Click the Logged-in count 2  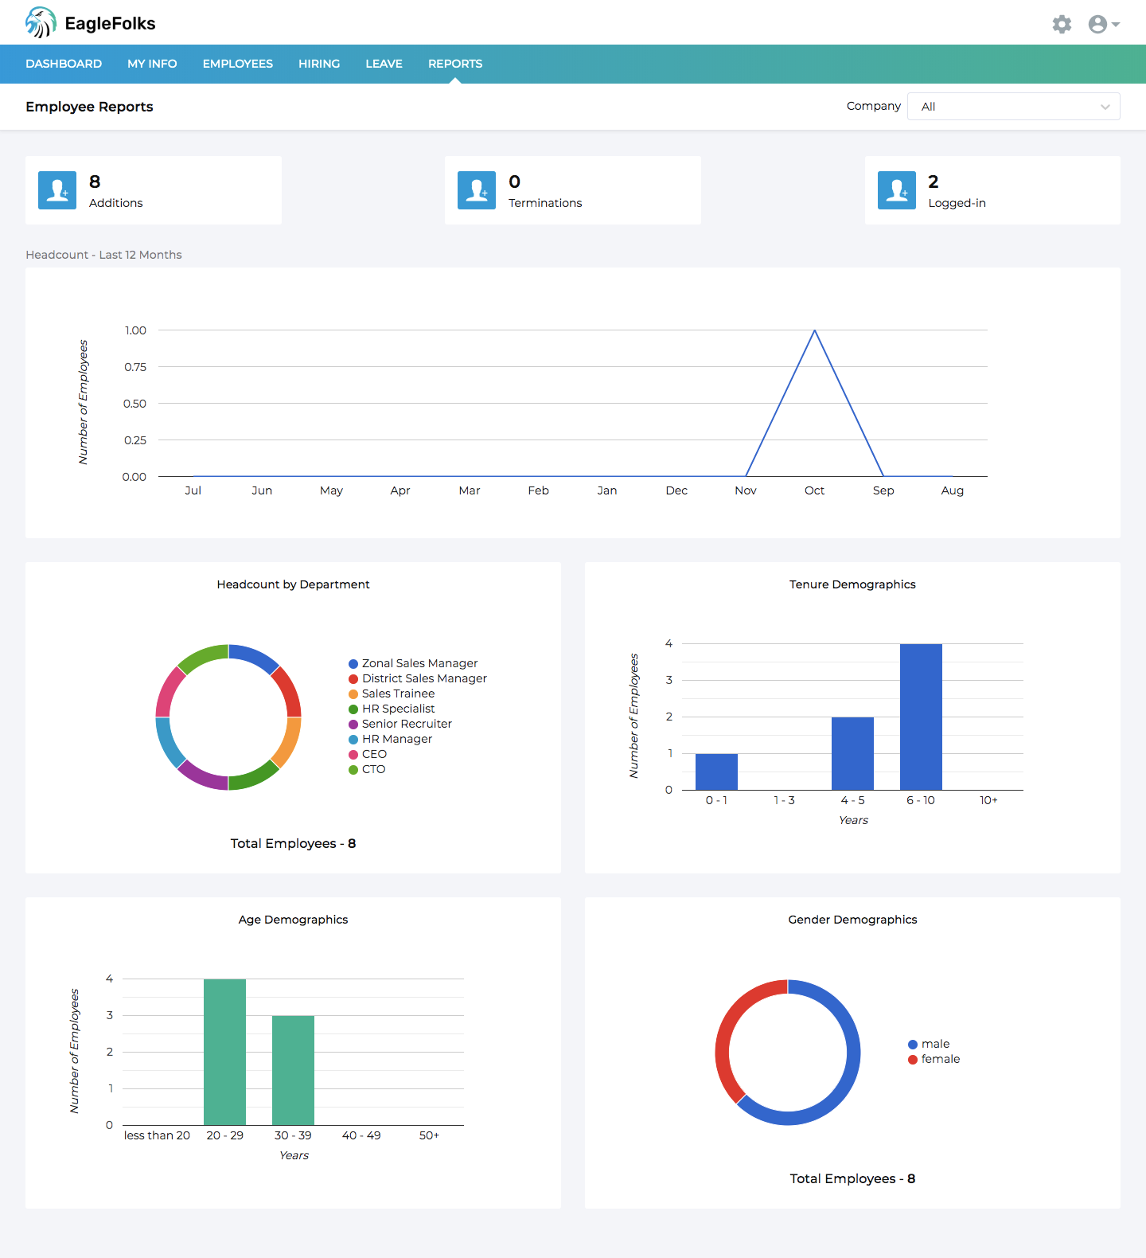tap(934, 182)
